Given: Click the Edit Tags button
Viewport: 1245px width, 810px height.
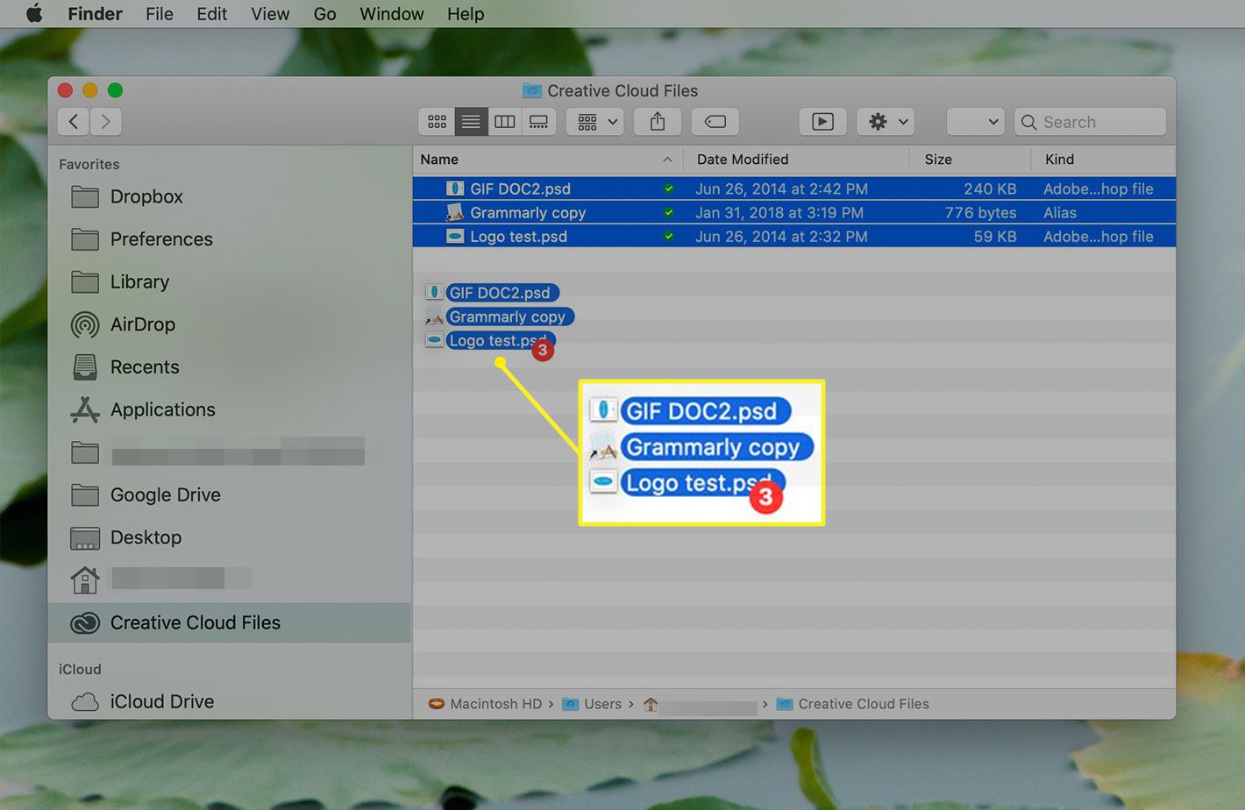Looking at the screenshot, I should point(715,122).
